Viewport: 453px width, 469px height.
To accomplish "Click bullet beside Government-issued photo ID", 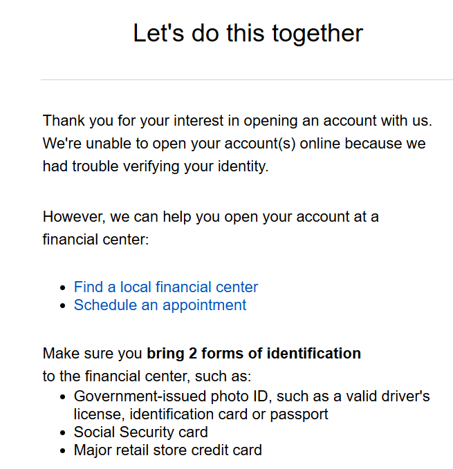I will pos(64,397).
